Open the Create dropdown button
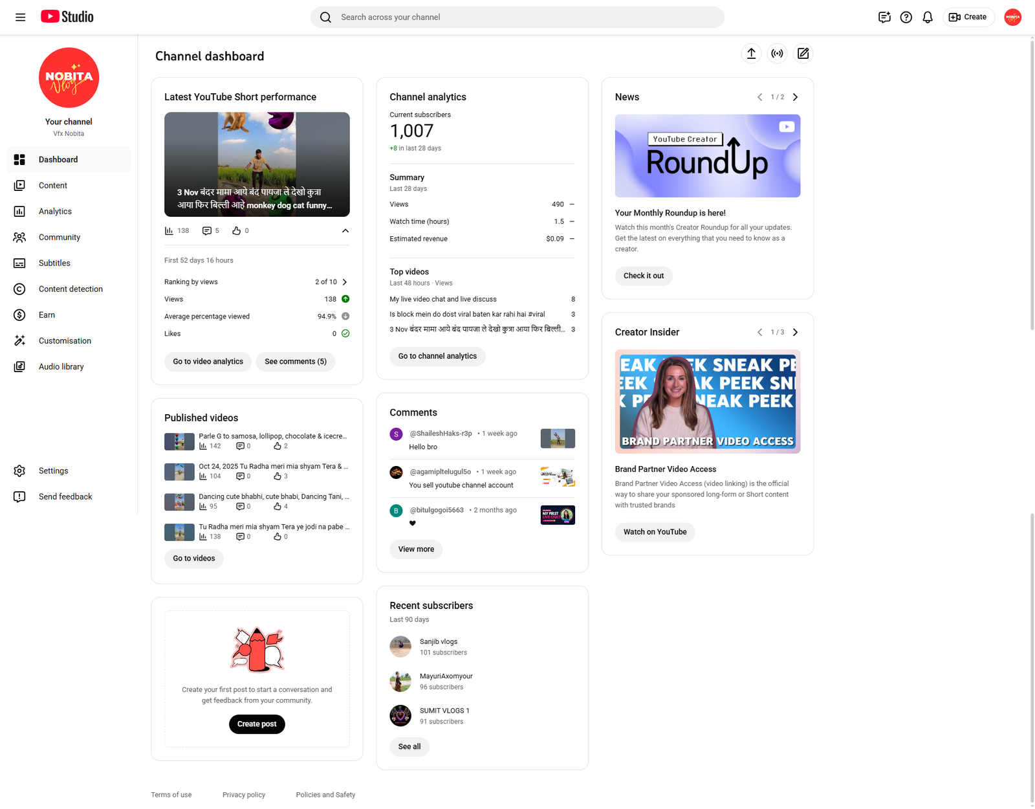The width and height of the screenshot is (1035, 809). click(x=968, y=17)
